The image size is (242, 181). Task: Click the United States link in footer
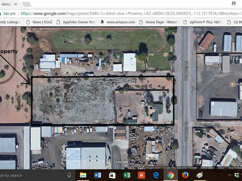click(207, 168)
